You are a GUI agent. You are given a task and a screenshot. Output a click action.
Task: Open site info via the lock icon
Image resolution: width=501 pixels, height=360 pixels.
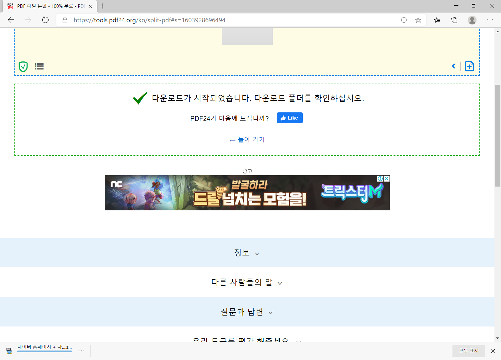pos(65,20)
